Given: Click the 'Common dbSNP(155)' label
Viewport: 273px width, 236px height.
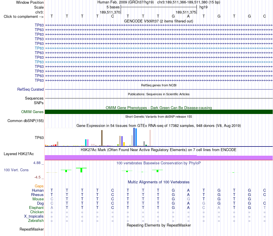Looking at the screenshot, I should (x=25, y=121).
